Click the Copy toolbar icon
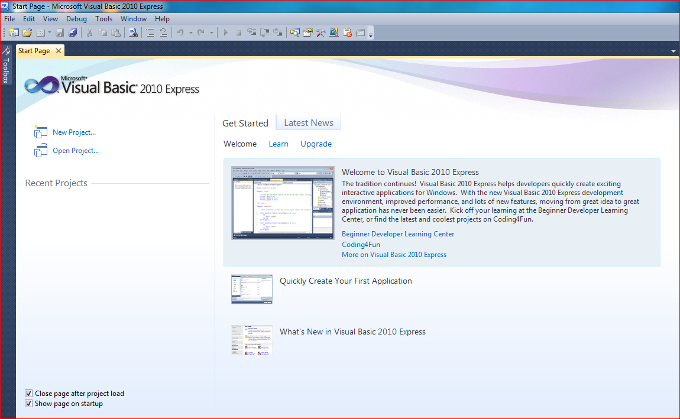The width and height of the screenshot is (680, 419). (x=103, y=33)
